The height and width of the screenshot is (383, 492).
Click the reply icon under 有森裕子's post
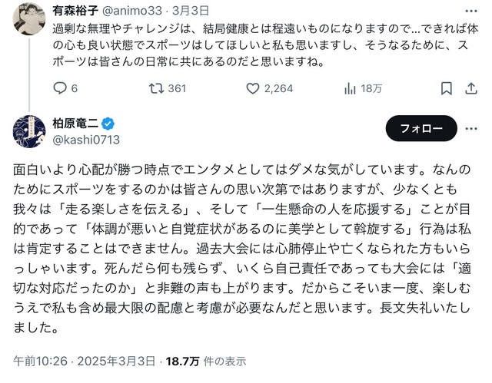[61, 88]
